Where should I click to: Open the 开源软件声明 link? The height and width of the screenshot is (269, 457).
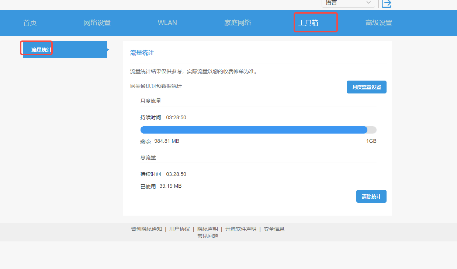point(240,229)
